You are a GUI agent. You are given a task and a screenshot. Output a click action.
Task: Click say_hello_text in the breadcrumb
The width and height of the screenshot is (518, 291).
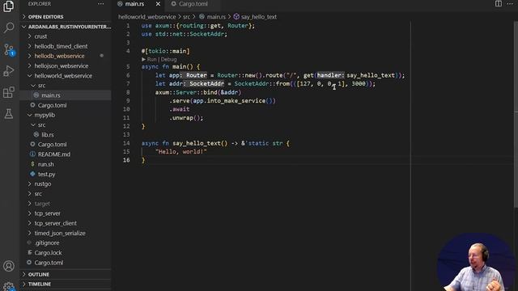point(259,17)
